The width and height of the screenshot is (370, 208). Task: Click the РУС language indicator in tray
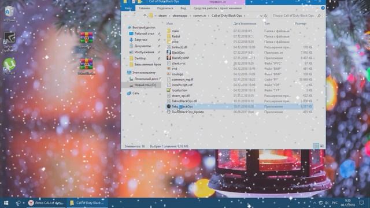click(x=334, y=203)
